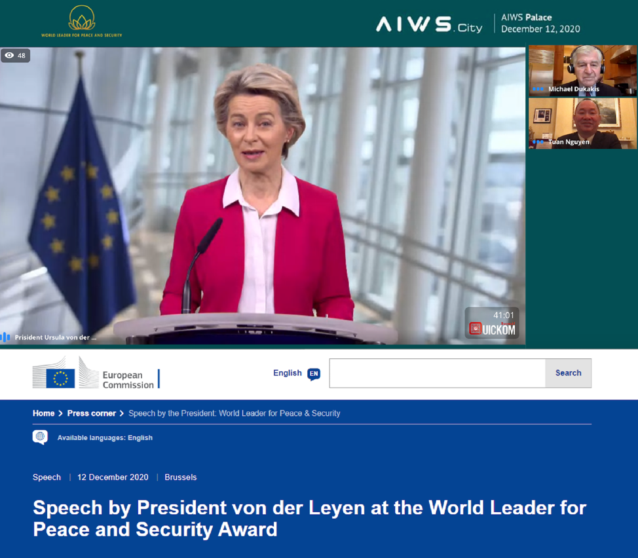Focus the search text field
This screenshot has width=638, height=558.
(x=438, y=373)
